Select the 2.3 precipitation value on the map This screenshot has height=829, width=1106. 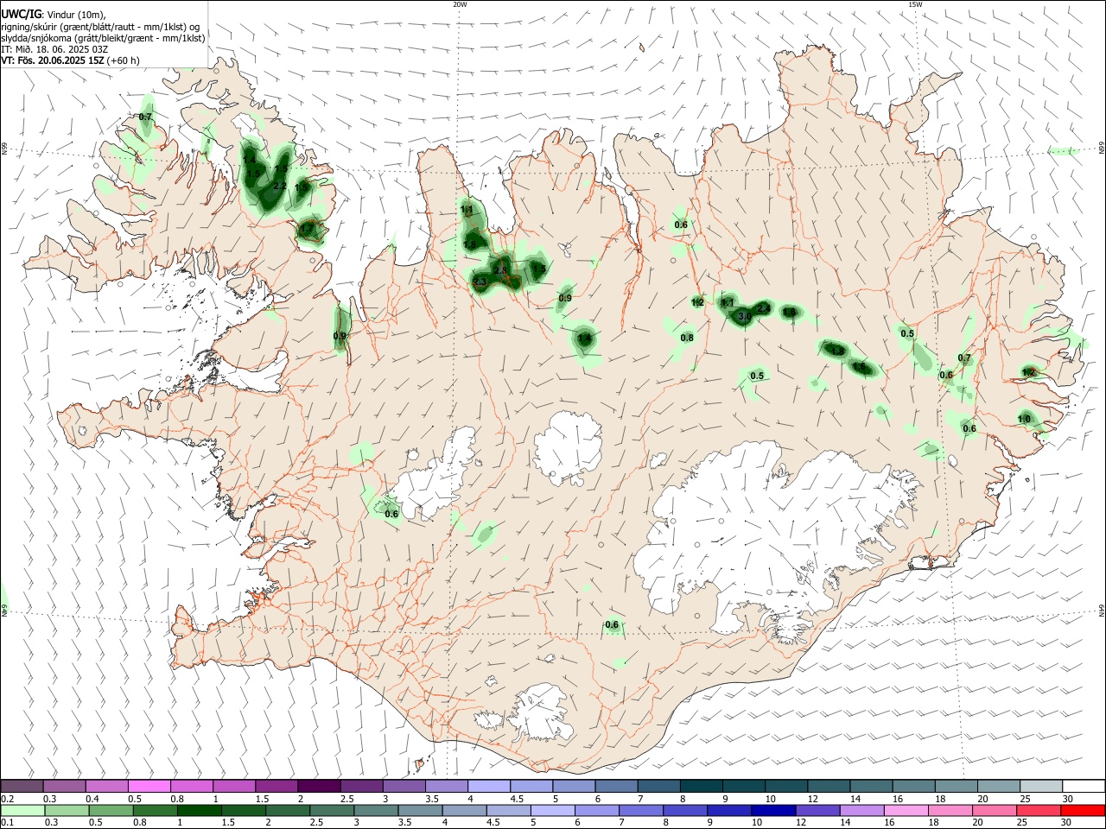[480, 282]
